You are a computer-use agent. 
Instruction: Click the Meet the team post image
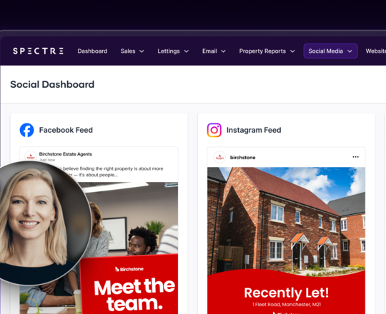pyautogui.click(x=129, y=248)
